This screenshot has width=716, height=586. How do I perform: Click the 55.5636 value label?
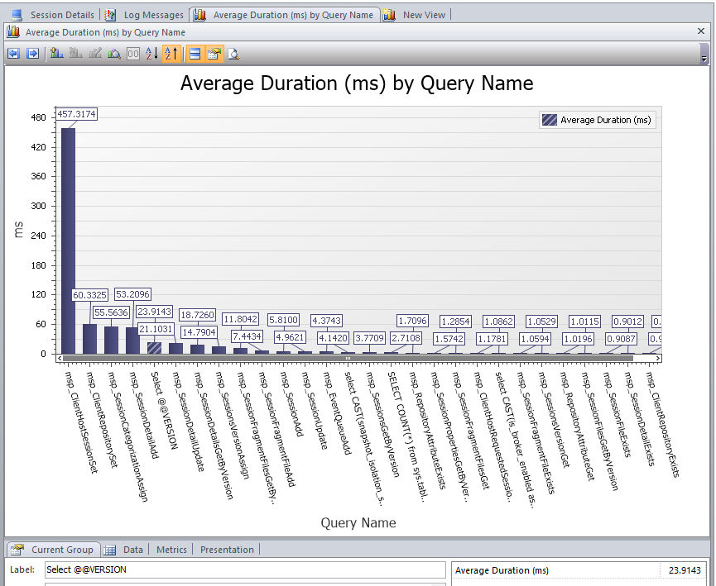coord(112,312)
